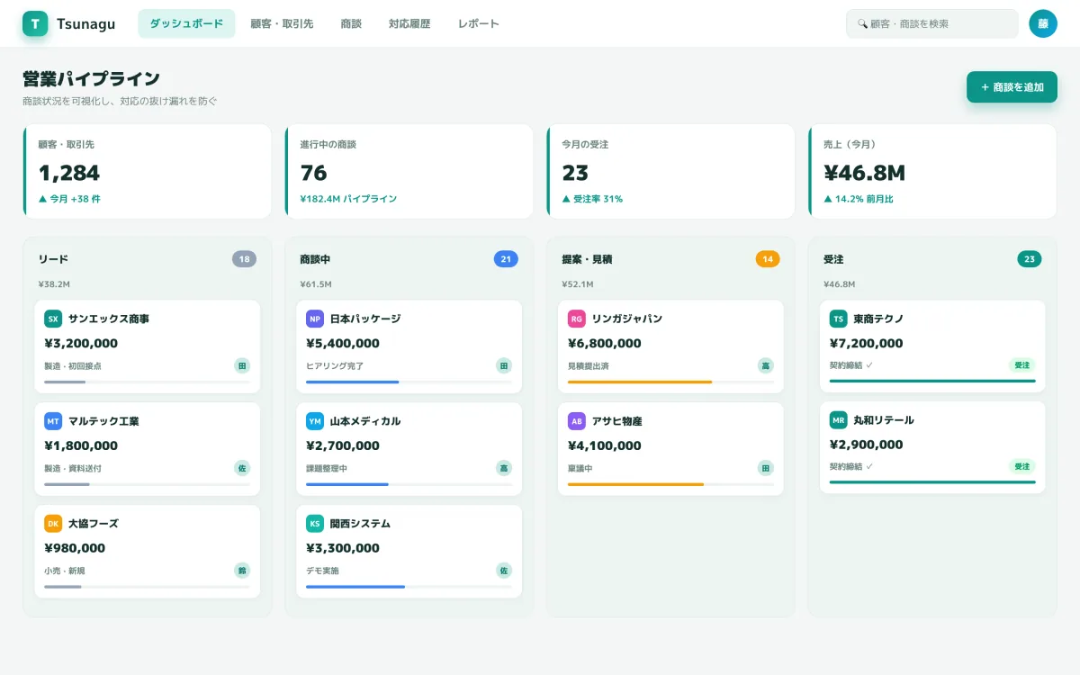The height and width of the screenshot is (675, 1080).
Task: Click the 受注 status tag on 東商テクノ
Action: (1022, 365)
